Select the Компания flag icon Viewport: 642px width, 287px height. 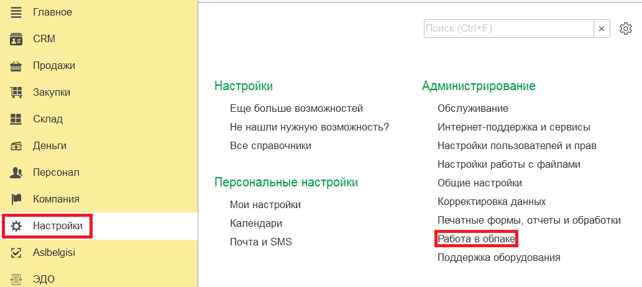16,199
